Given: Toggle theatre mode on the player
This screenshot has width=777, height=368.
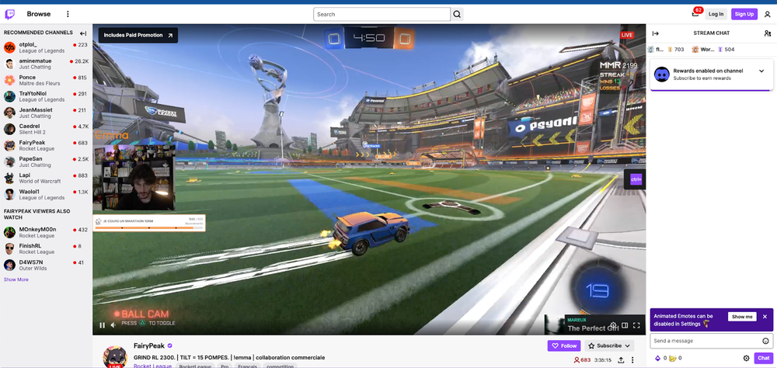Looking at the screenshot, I should click(625, 325).
